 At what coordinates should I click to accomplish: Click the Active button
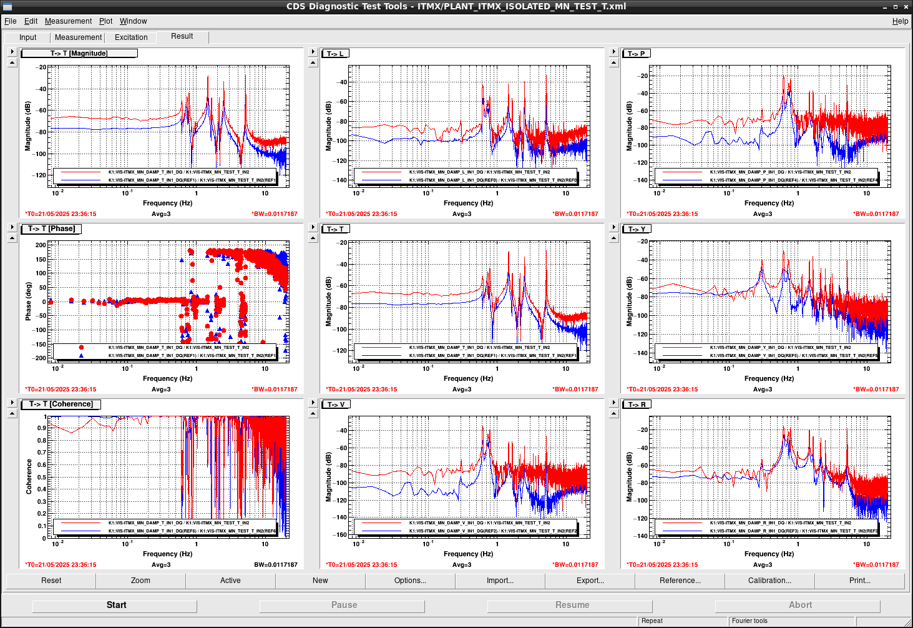pyautogui.click(x=230, y=581)
